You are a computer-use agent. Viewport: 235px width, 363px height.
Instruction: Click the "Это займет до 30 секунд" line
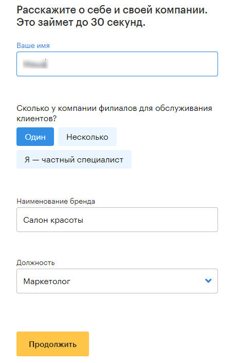[x=81, y=23]
